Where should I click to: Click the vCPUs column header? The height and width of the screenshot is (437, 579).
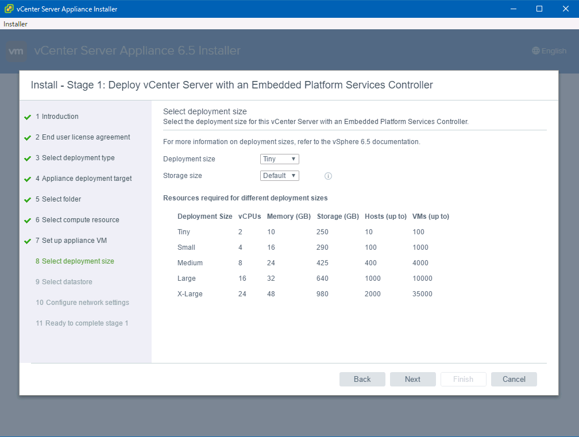click(250, 216)
